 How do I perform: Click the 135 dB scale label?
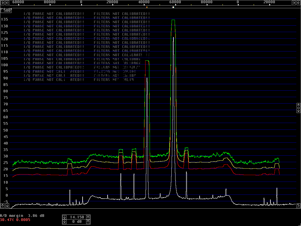[4, 19]
